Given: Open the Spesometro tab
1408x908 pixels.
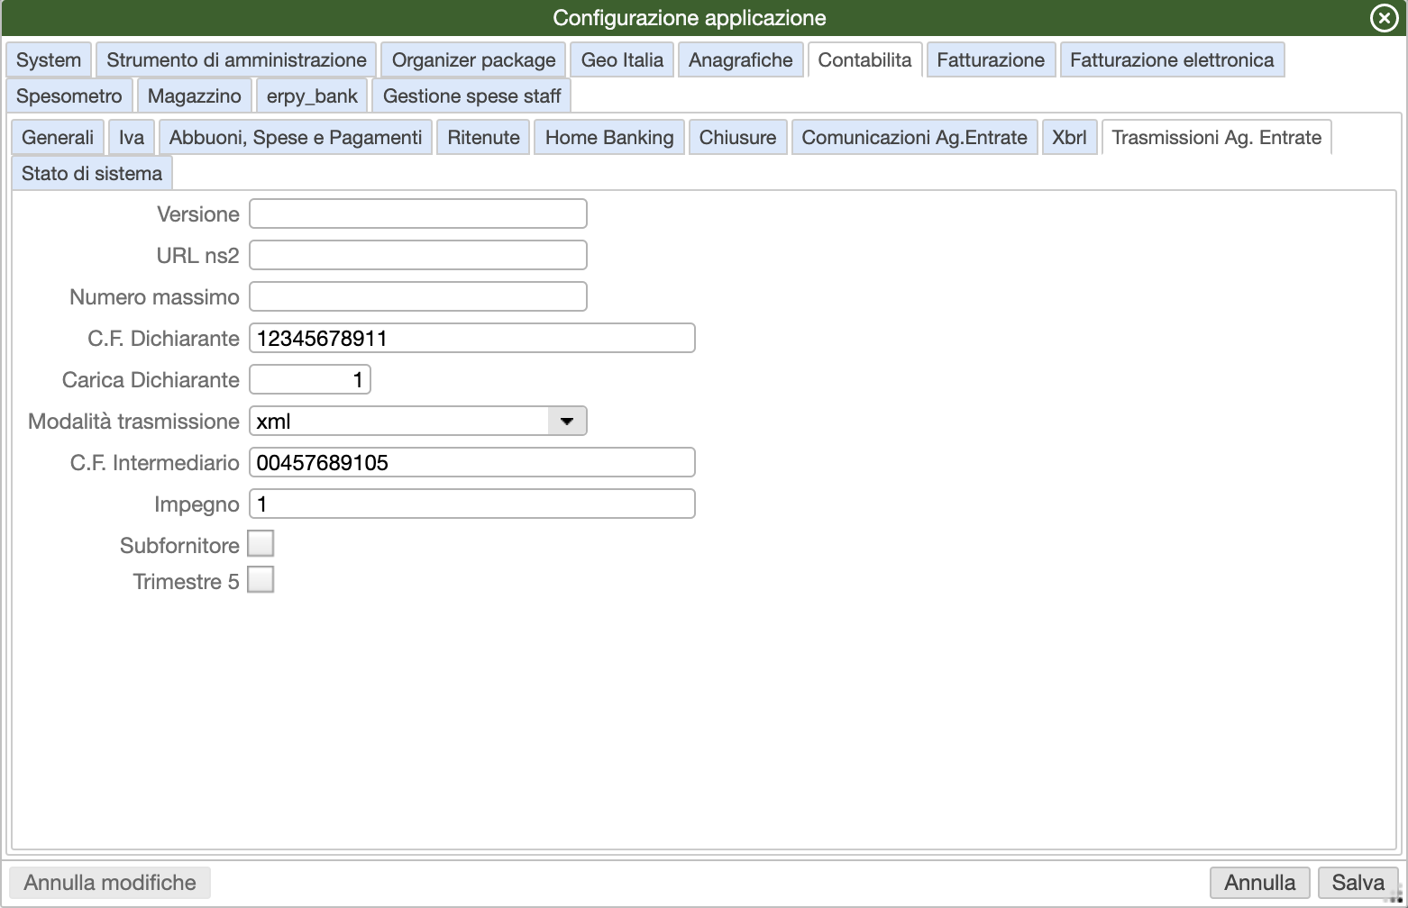Looking at the screenshot, I should [69, 96].
